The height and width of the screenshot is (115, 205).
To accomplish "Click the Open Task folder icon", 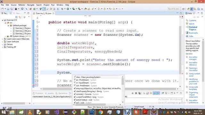I will click(89, 9).
